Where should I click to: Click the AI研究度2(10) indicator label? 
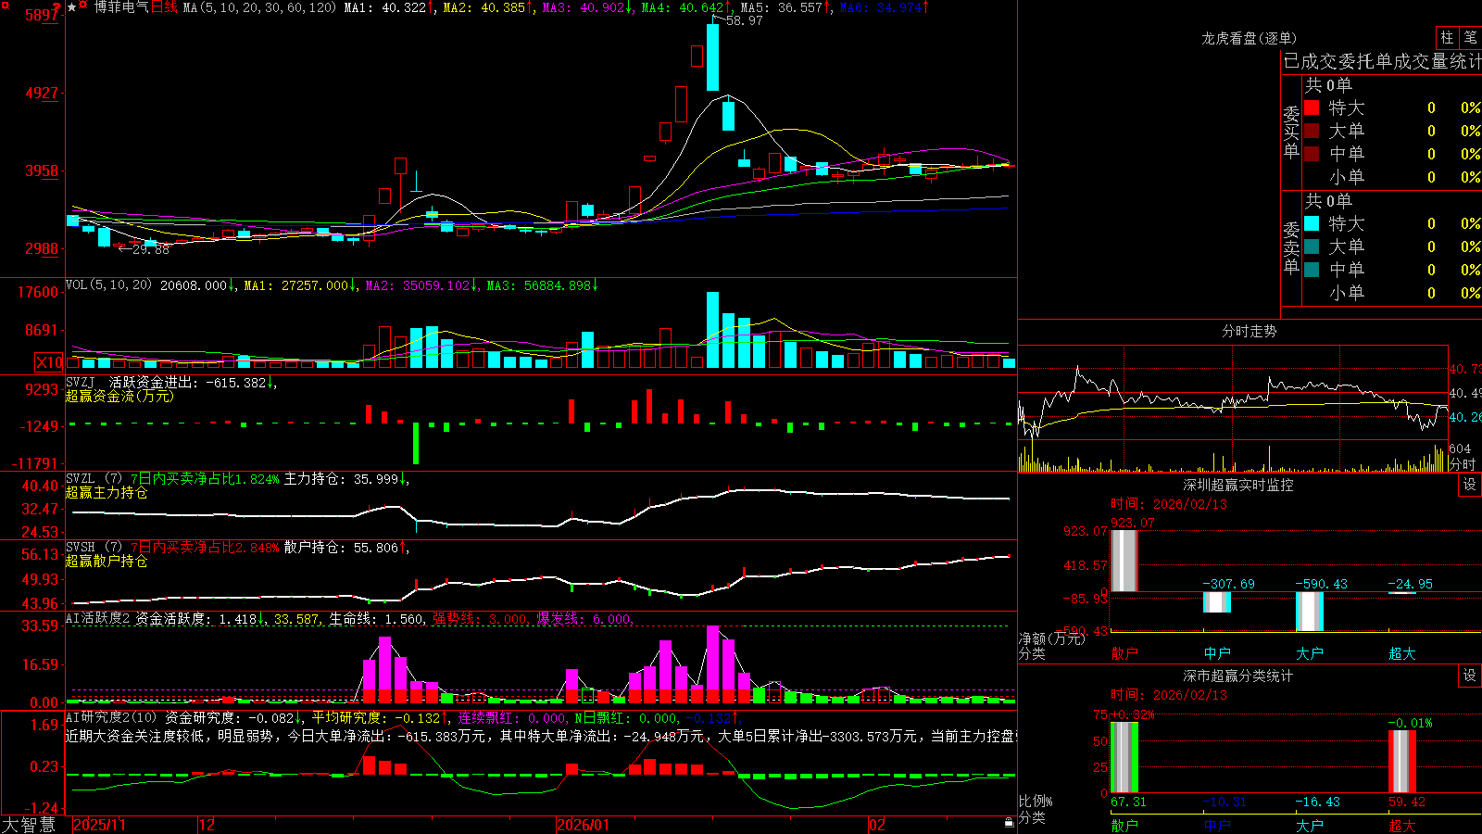pyautogui.click(x=112, y=717)
